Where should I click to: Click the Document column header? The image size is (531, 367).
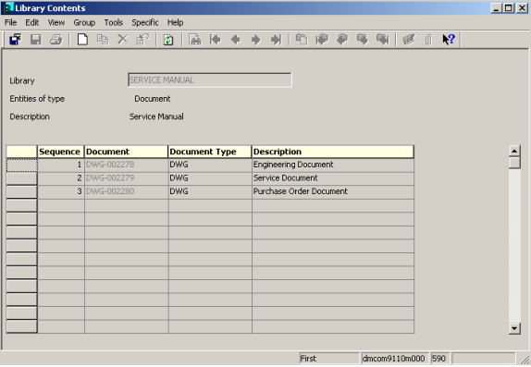tap(126, 152)
